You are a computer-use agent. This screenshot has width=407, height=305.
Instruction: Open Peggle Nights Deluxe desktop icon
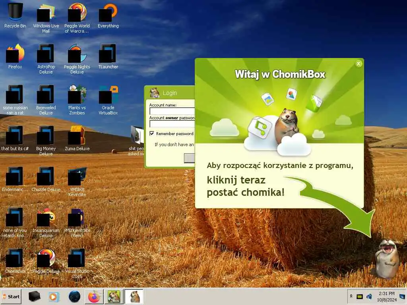pyautogui.click(x=77, y=59)
